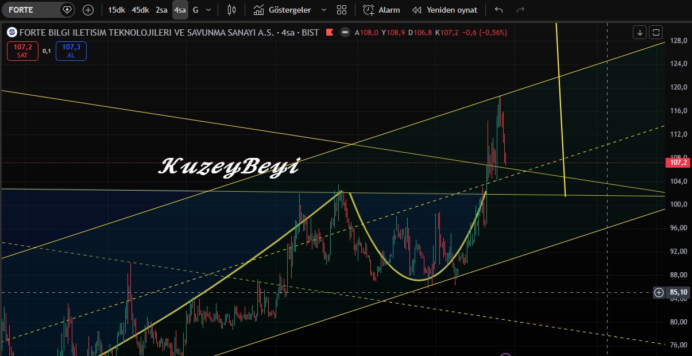
Task: Select the active 4sa timeframe
Action: 180,10
